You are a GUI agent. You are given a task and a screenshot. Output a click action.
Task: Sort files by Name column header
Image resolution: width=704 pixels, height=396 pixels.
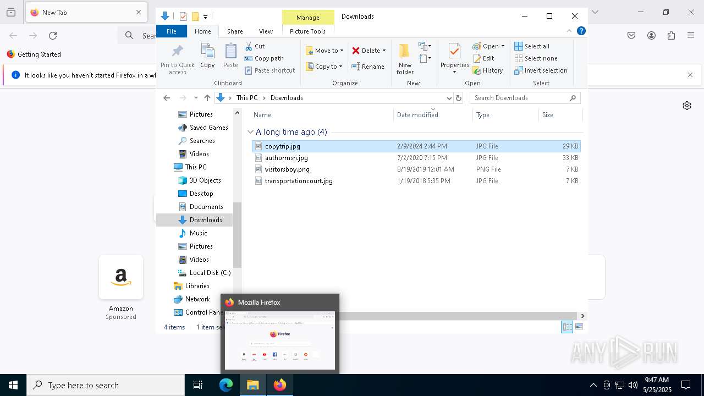322,115
